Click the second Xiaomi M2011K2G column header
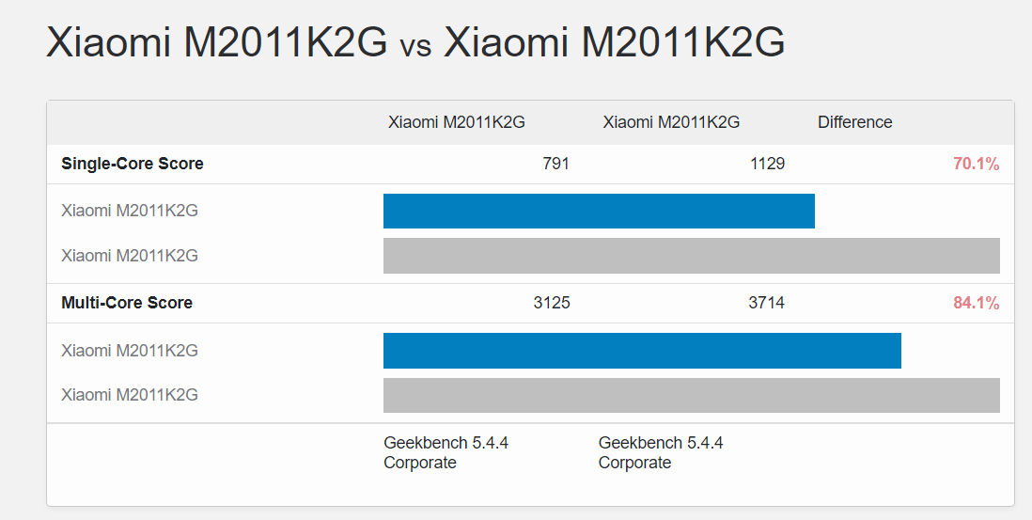 [671, 122]
